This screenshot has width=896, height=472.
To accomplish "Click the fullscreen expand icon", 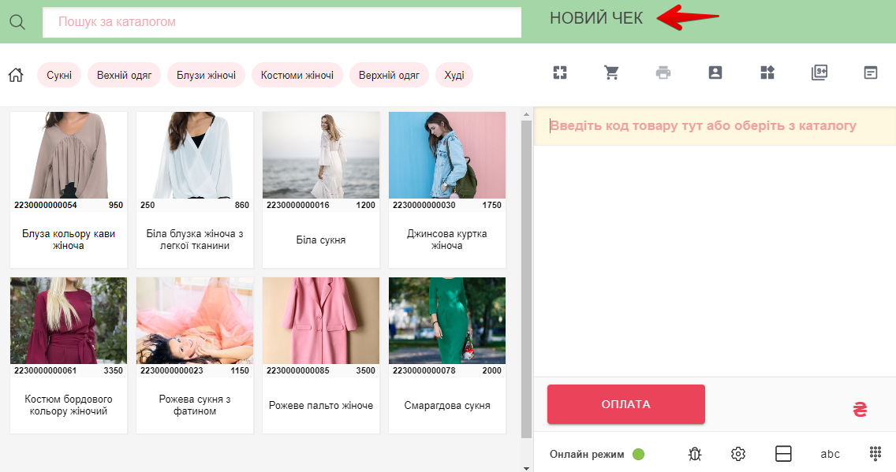I will pyautogui.click(x=560, y=72).
